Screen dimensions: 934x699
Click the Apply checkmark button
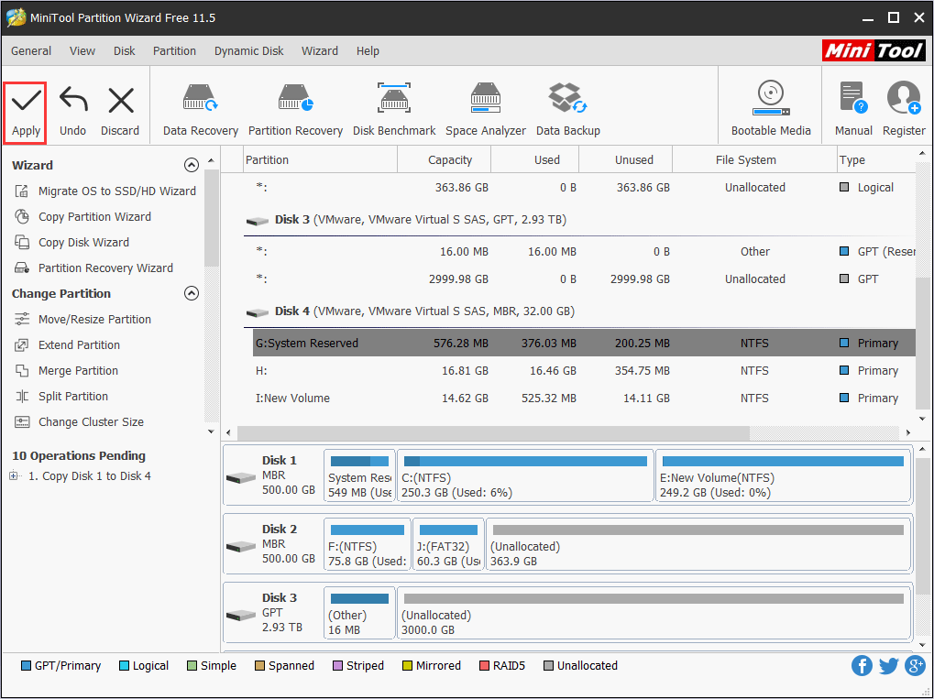(x=26, y=113)
